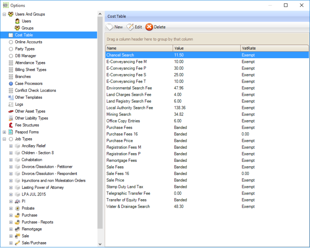Expand the Probate job type node
Image resolution: width=310 pixels, height=248 pixels.
(x=11, y=208)
